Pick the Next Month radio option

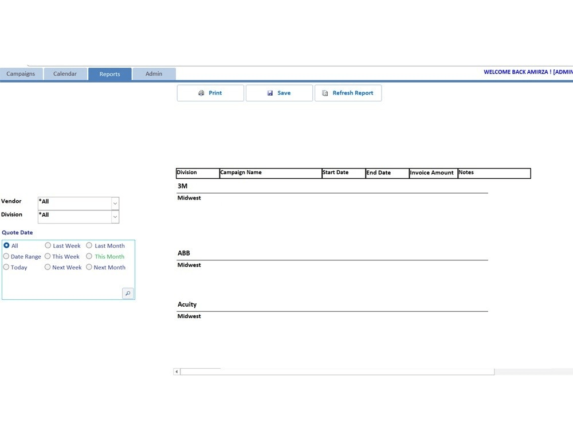tap(89, 267)
